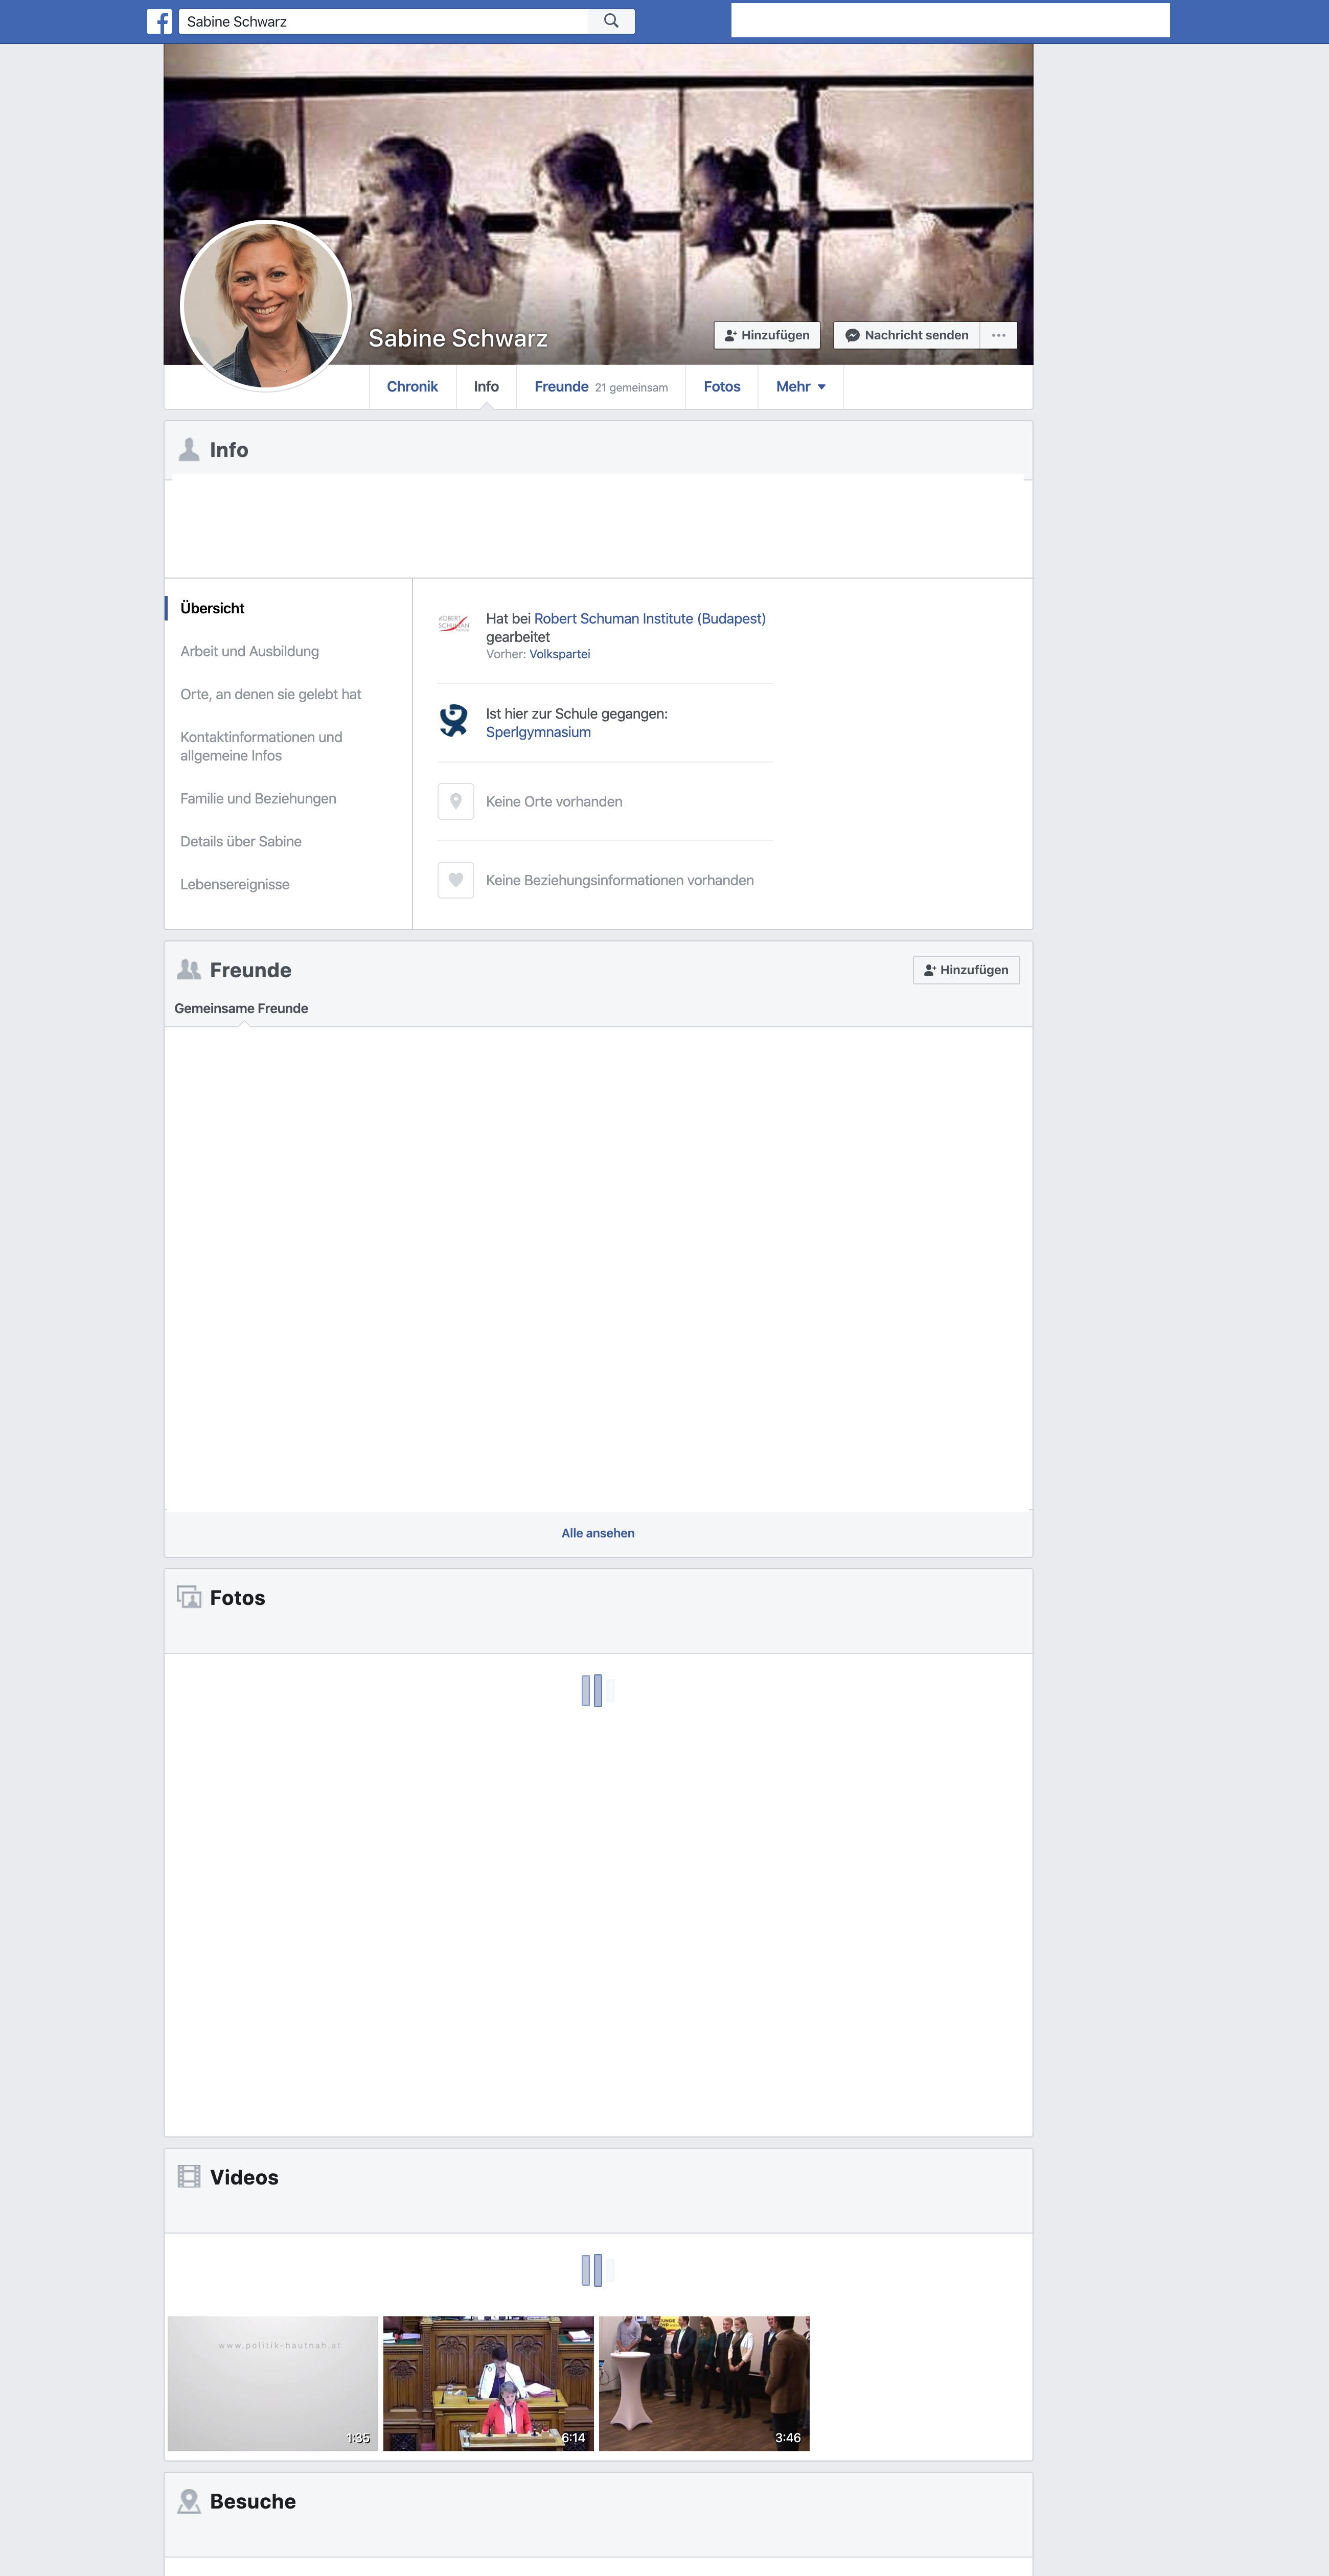The image size is (1329, 2576).
Task: Click the Gemeinsame Freunde tab
Action: pos(241,1008)
